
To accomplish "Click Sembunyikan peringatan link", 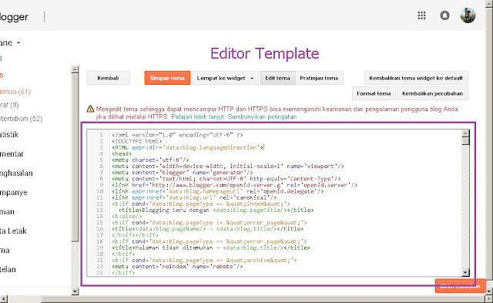I will [x=262, y=116].
